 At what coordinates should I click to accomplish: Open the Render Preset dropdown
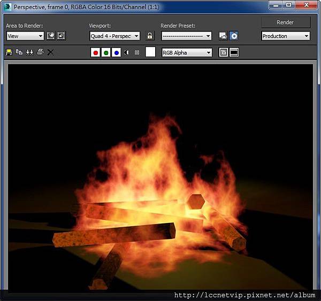186,36
